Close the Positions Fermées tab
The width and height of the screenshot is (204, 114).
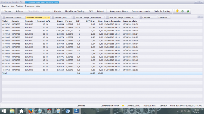48,18
